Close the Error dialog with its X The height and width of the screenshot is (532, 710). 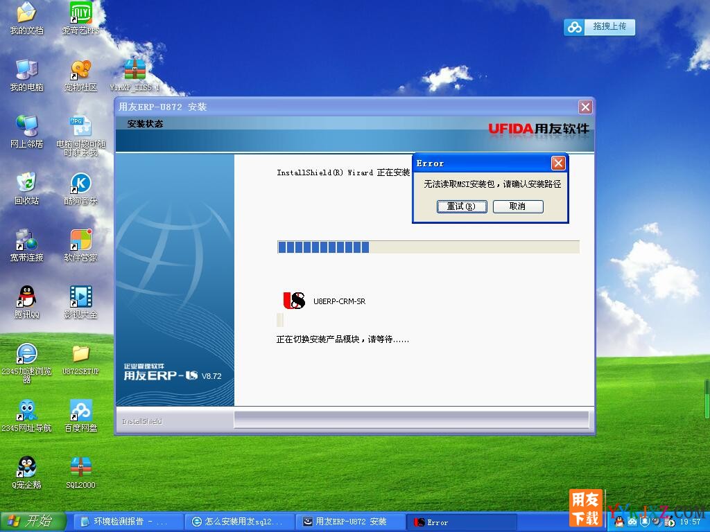pos(558,163)
